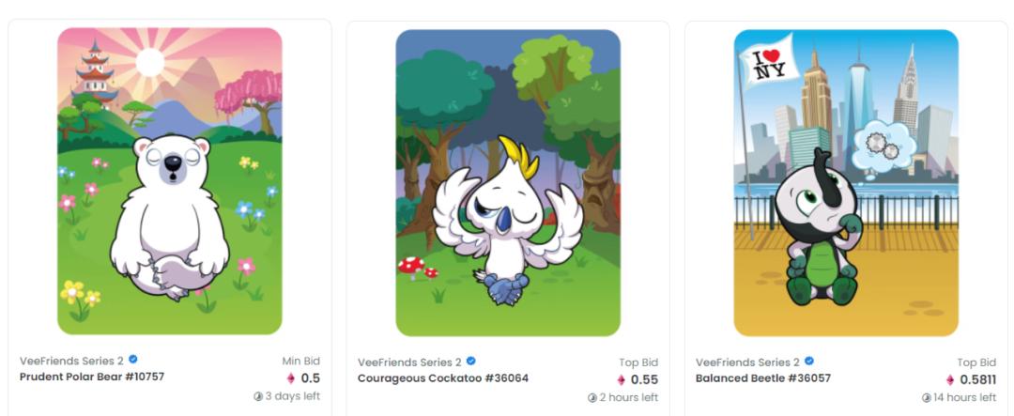Open the Courageous Cockatoo artwork thumbnail
1014x416 pixels.
508,182
